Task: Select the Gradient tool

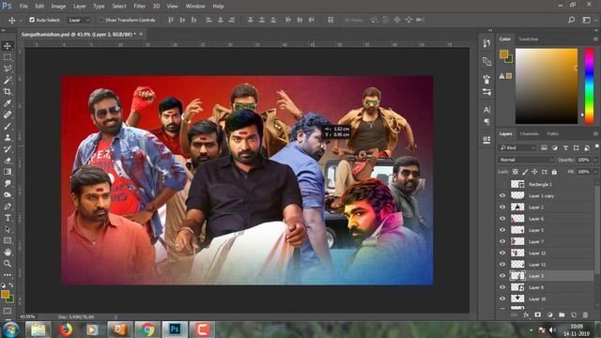Action: click(8, 172)
